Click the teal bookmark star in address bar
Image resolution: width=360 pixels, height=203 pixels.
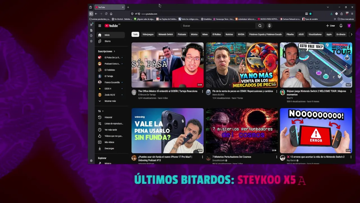[x=310, y=14]
